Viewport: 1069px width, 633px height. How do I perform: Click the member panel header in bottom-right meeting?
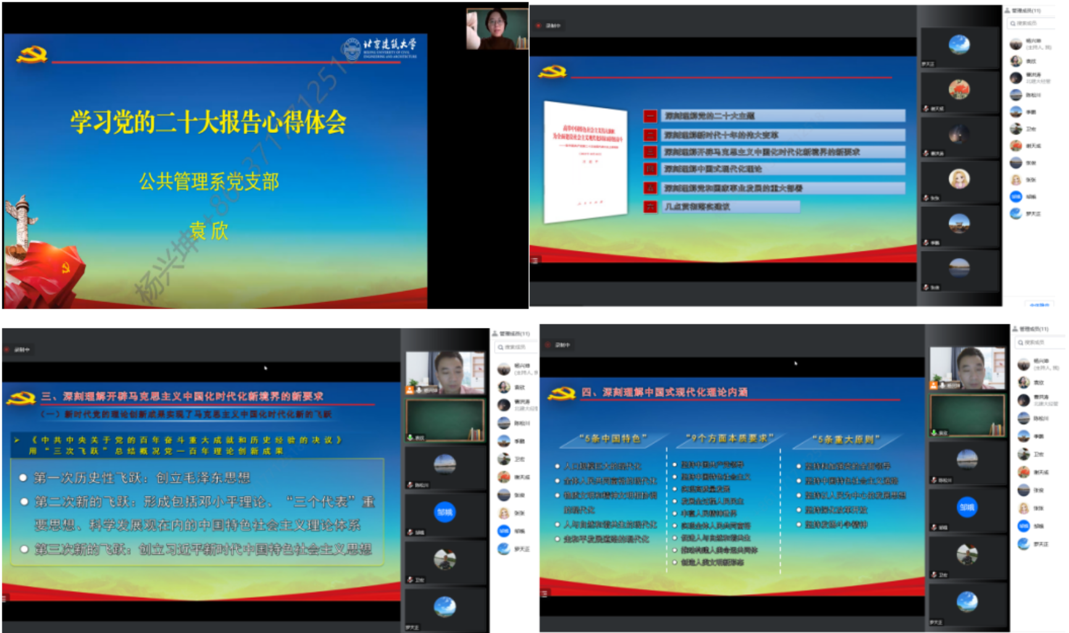1034,329
